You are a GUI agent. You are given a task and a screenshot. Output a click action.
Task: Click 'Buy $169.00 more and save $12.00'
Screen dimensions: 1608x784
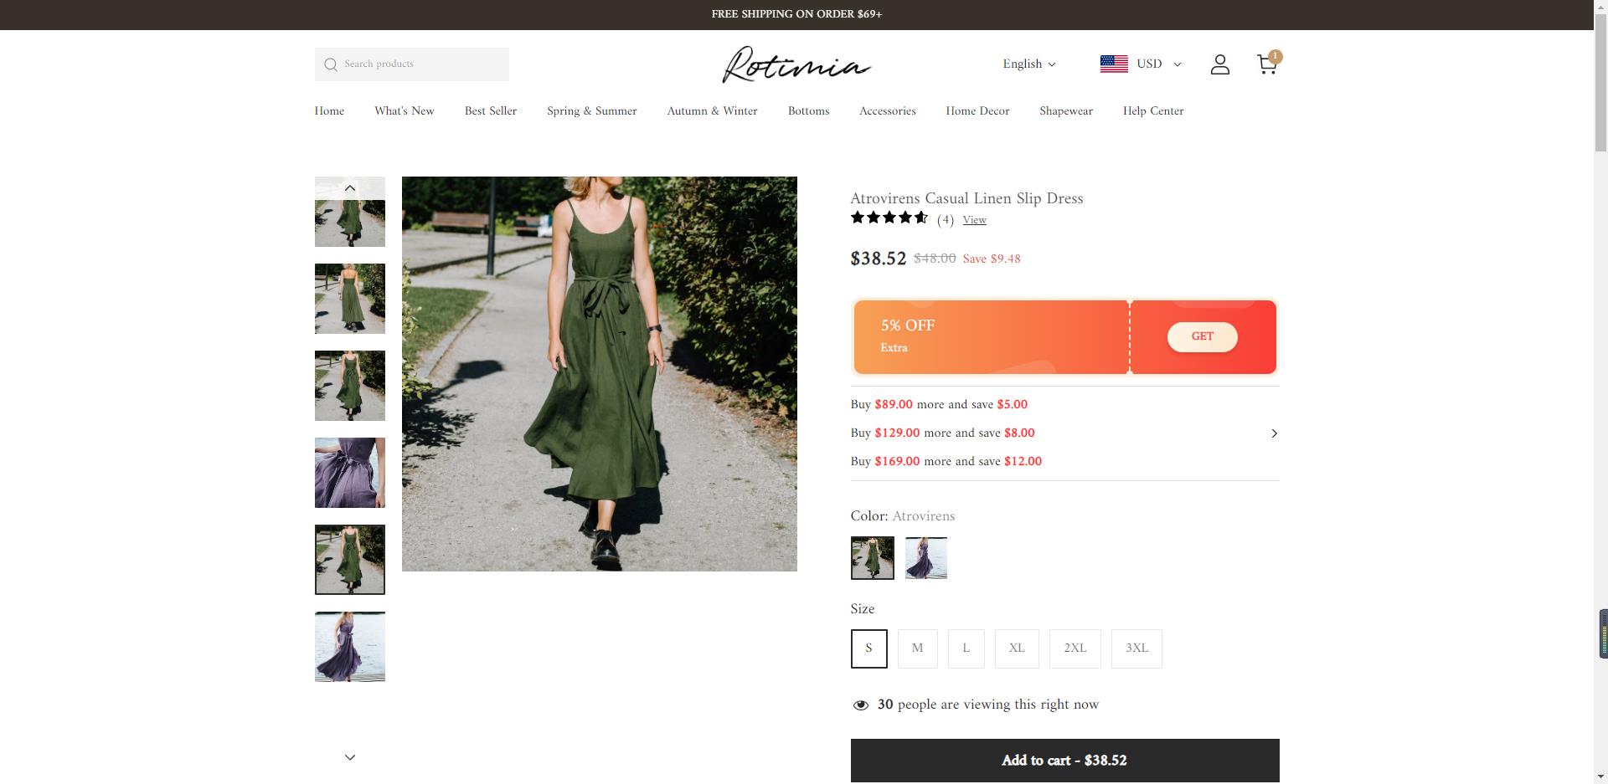946,462
